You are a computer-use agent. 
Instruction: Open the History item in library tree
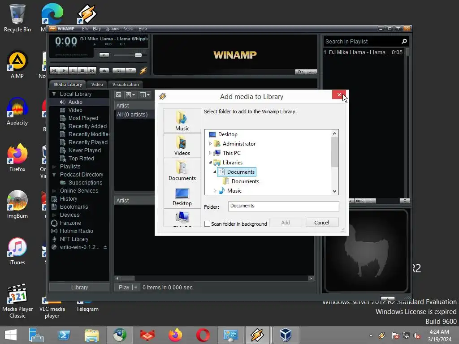pyautogui.click(x=69, y=199)
